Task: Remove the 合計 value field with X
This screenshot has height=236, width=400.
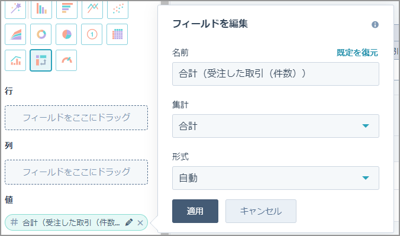Action: [x=140, y=223]
